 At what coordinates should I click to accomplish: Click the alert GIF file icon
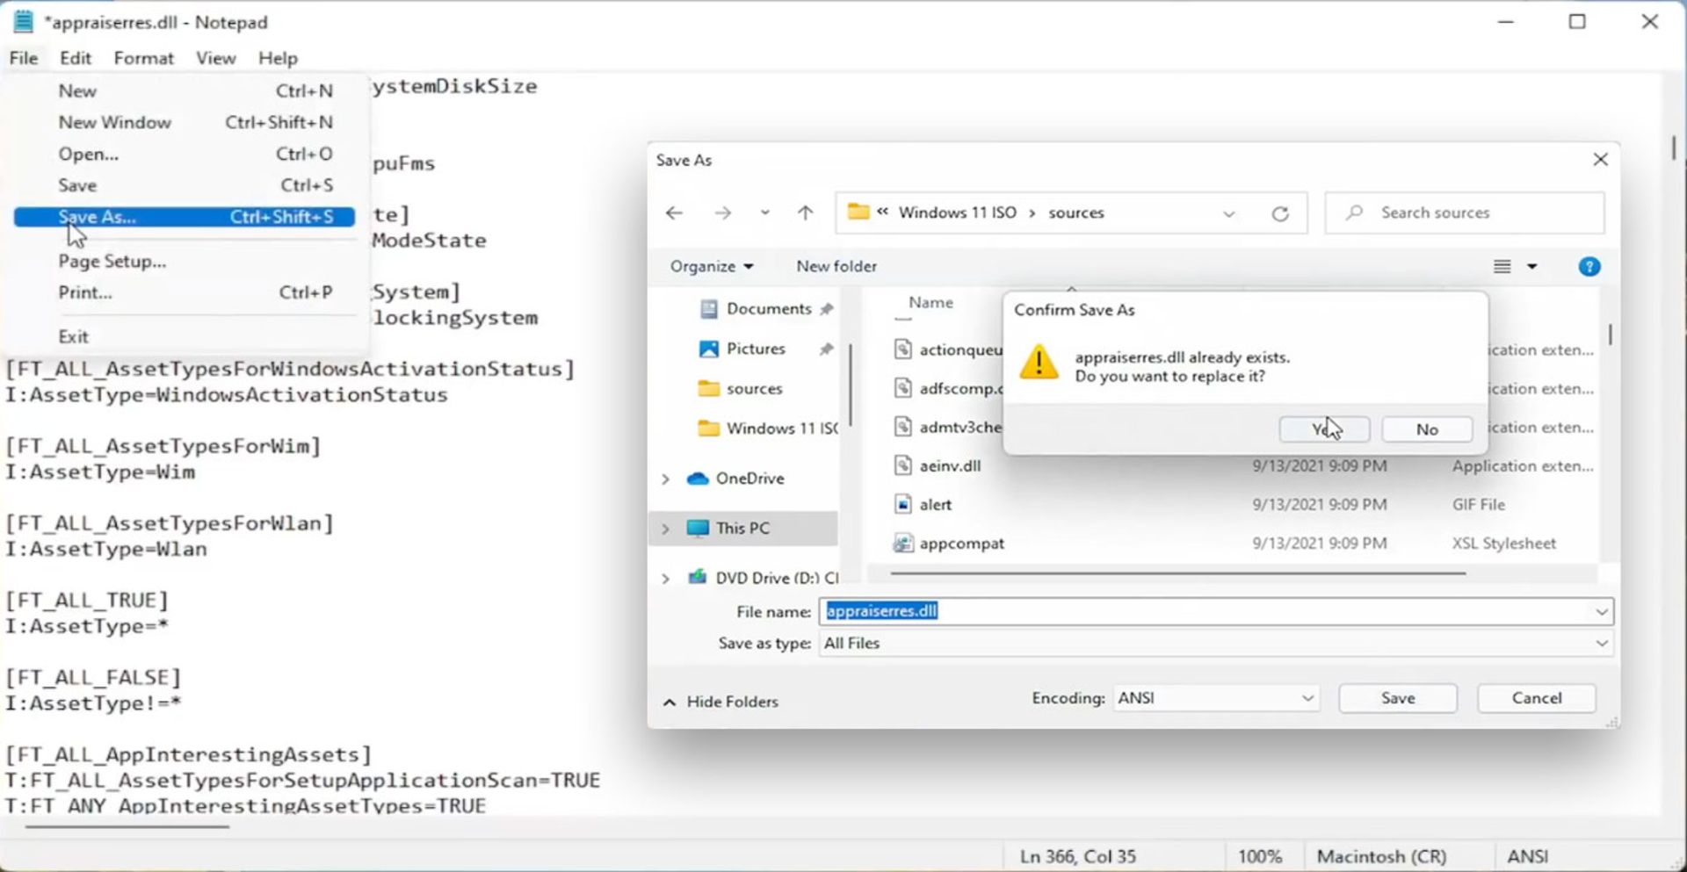tap(902, 504)
